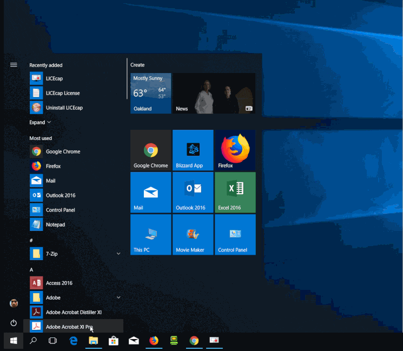
Task: Expand the 7-Zip folder chevron
Action: click(x=118, y=253)
